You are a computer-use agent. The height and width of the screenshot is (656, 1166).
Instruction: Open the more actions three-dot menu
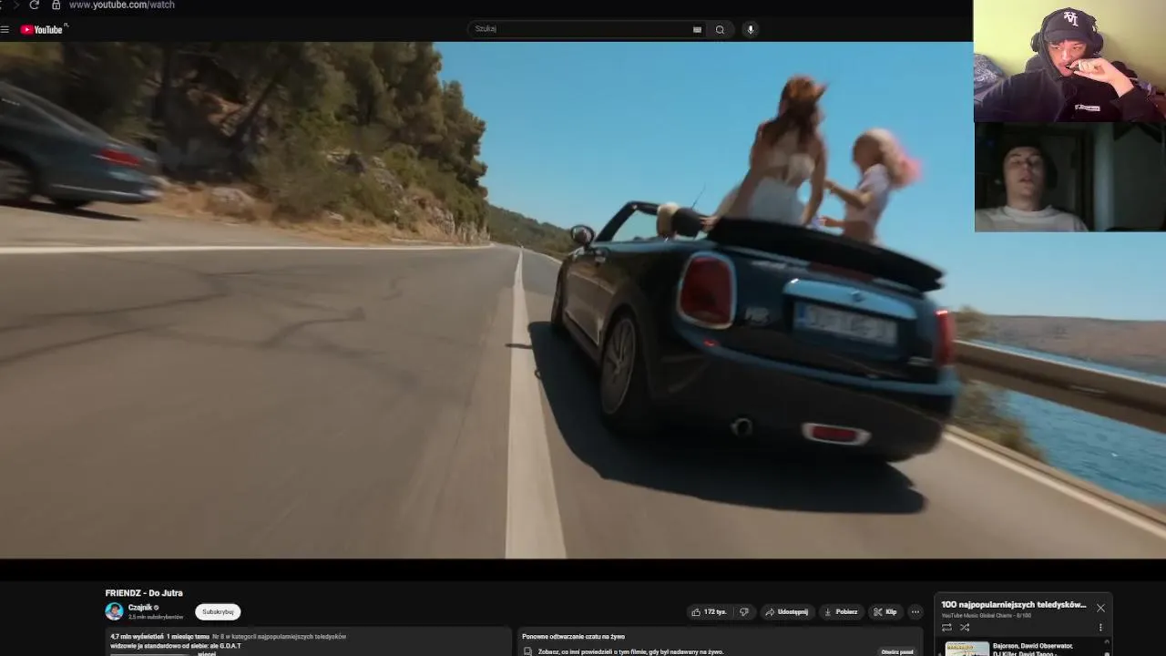915,612
